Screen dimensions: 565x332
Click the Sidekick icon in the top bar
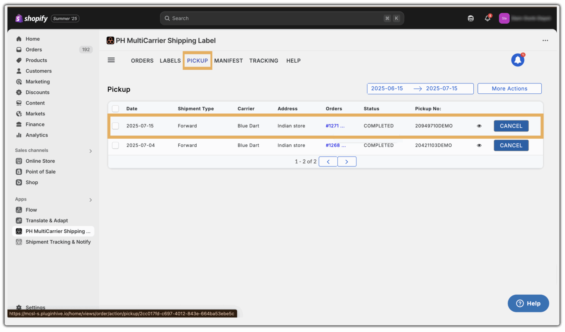pos(471,18)
